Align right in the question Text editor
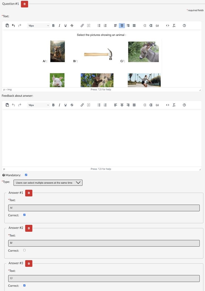 pyautogui.click(x=128, y=26)
